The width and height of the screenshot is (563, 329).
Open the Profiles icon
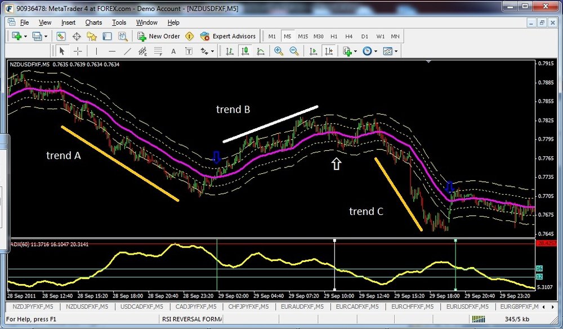click(x=37, y=36)
